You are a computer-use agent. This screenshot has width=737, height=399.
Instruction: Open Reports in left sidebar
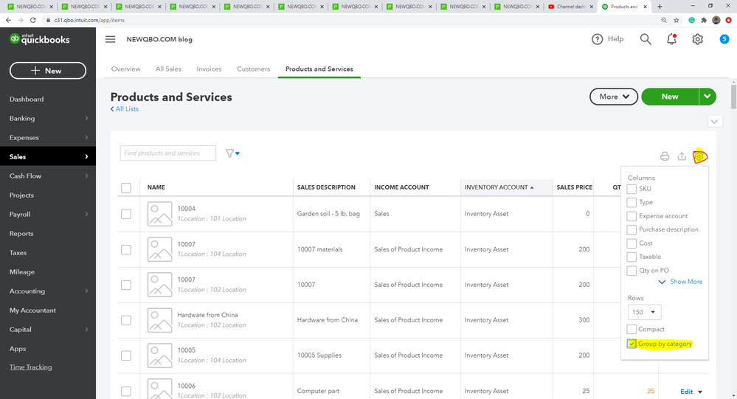click(21, 234)
